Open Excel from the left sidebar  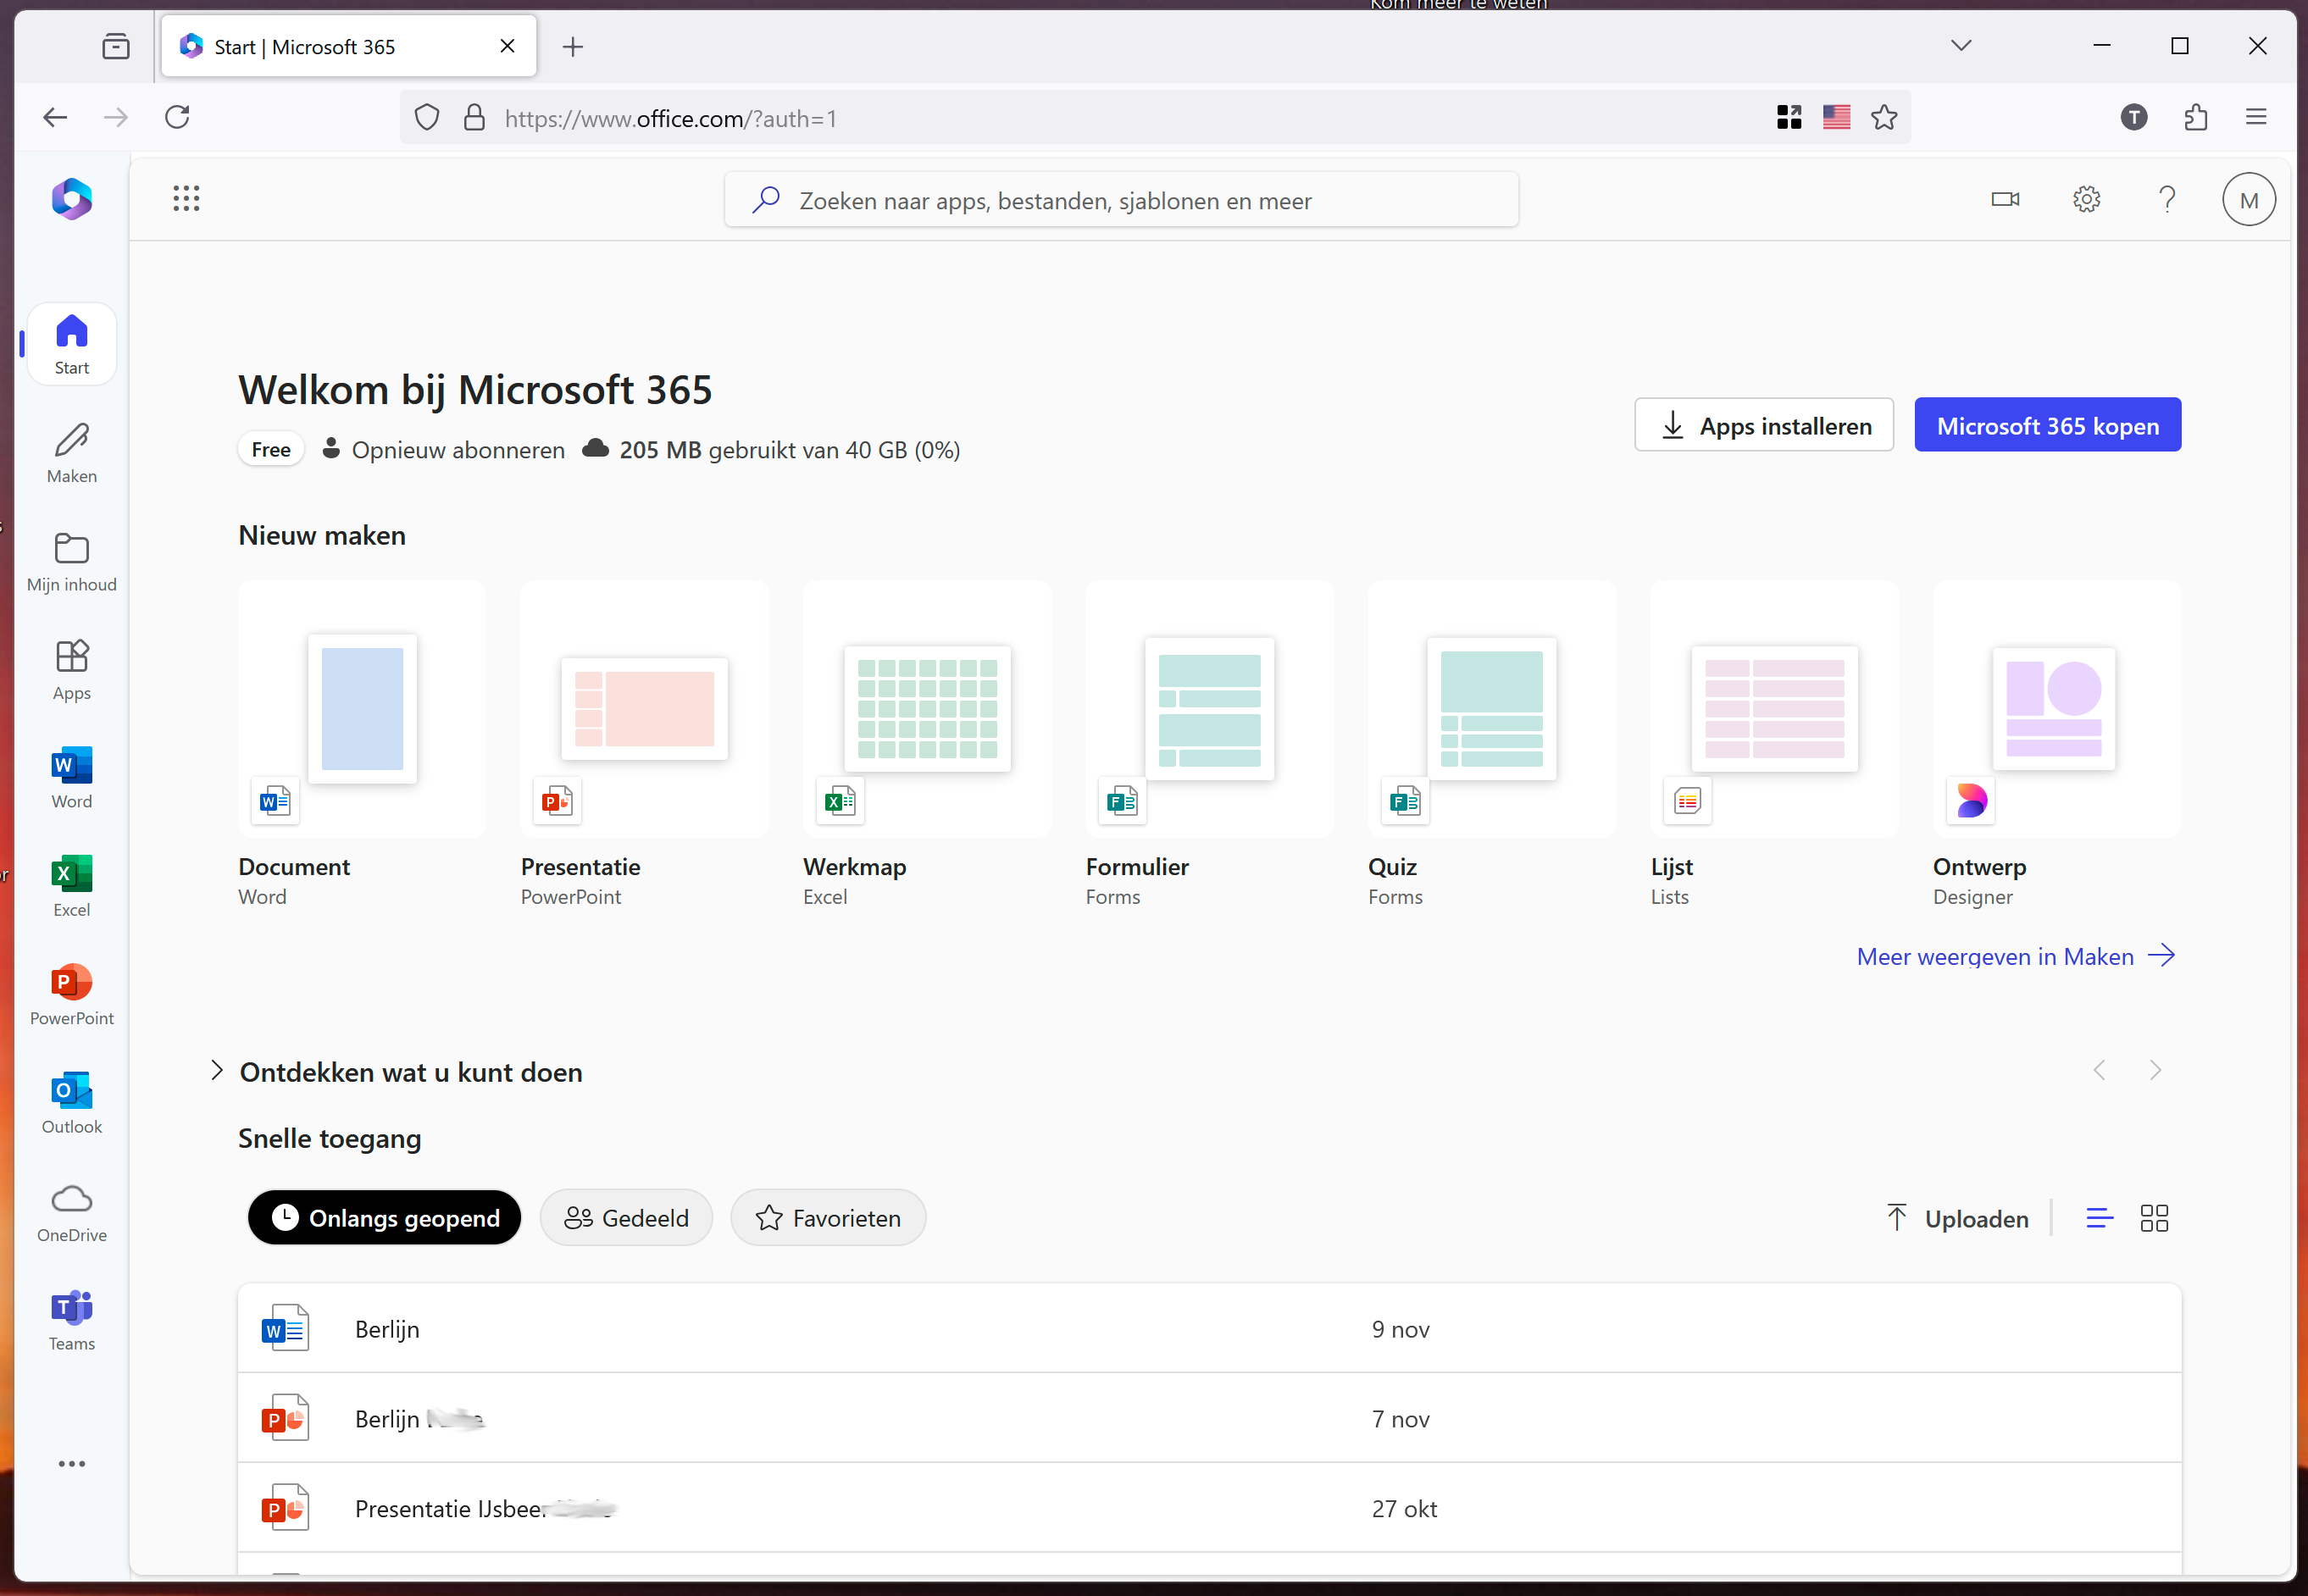tap(72, 885)
